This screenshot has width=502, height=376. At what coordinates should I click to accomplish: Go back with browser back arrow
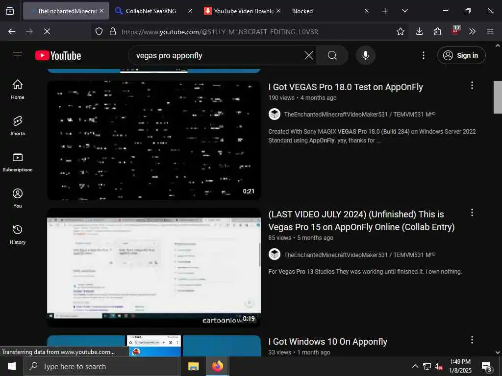point(12,31)
